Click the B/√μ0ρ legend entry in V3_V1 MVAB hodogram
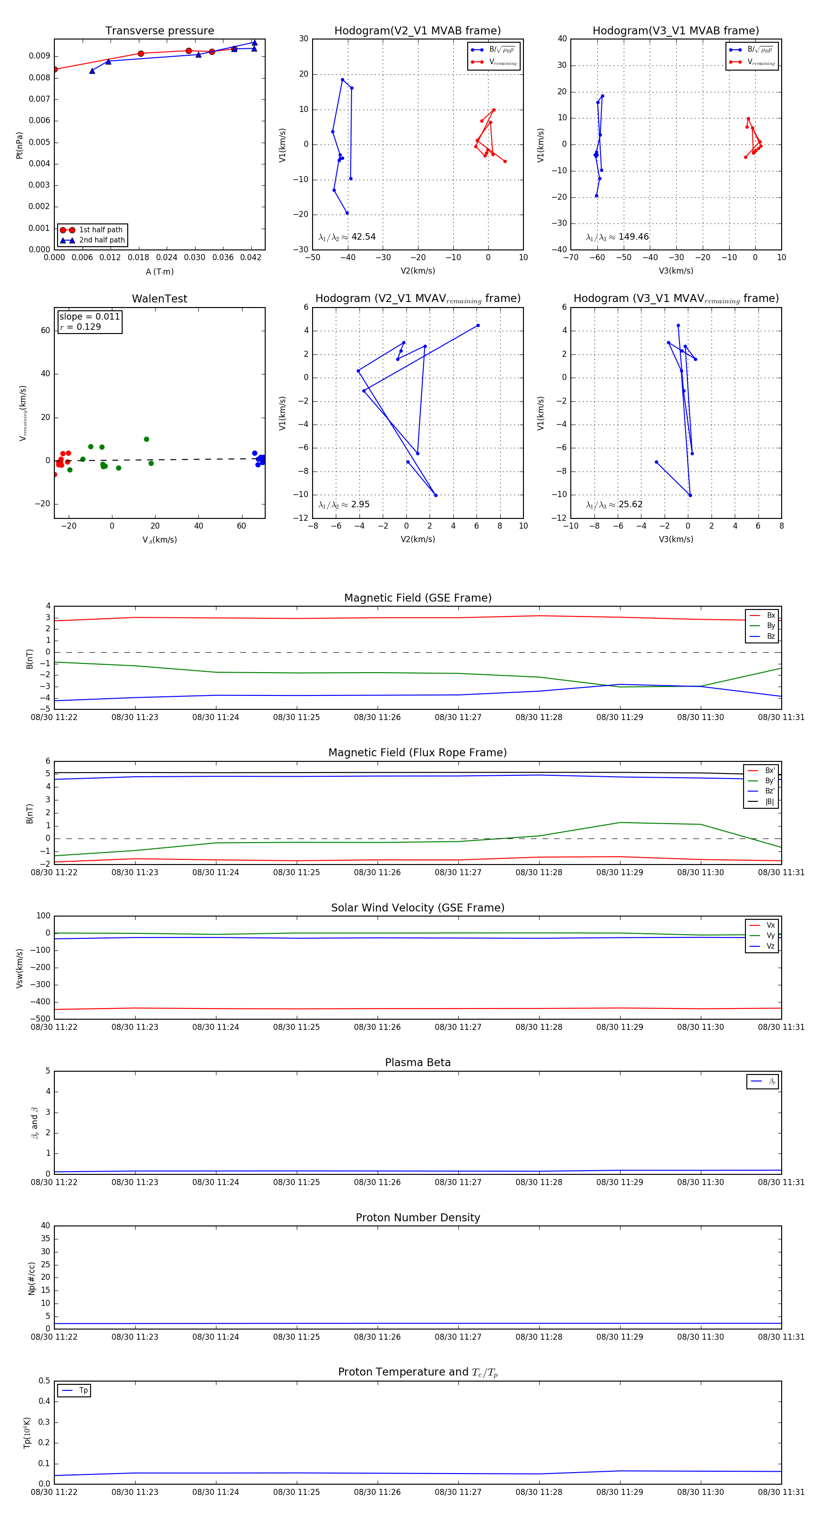The width and height of the screenshot is (836, 1533). (x=751, y=50)
